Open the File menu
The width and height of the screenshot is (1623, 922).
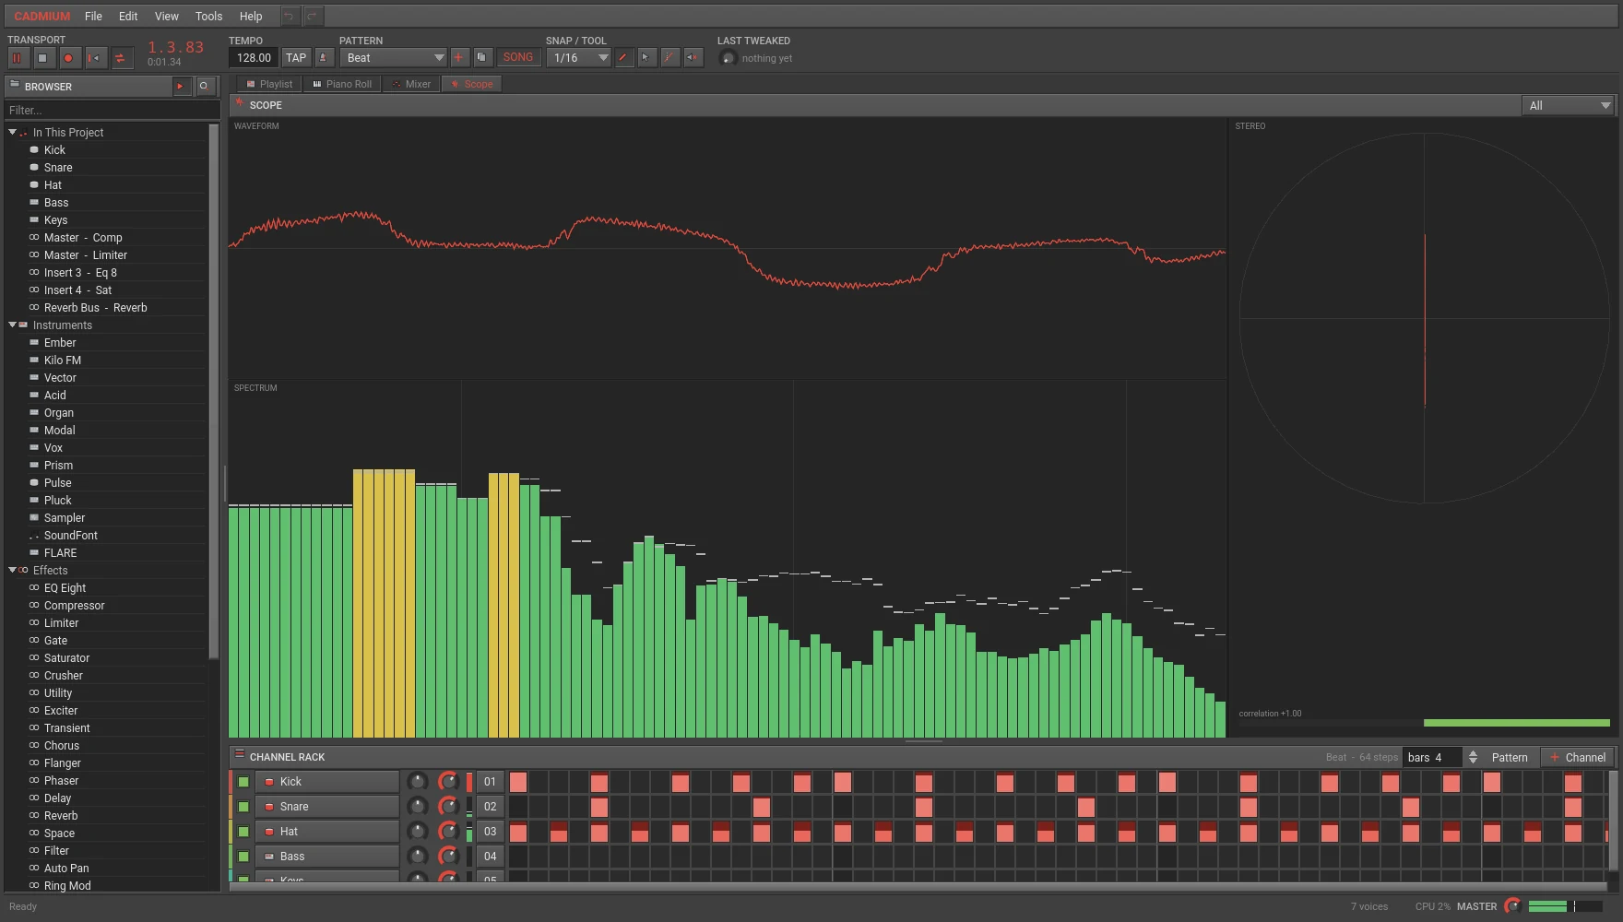(93, 16)
